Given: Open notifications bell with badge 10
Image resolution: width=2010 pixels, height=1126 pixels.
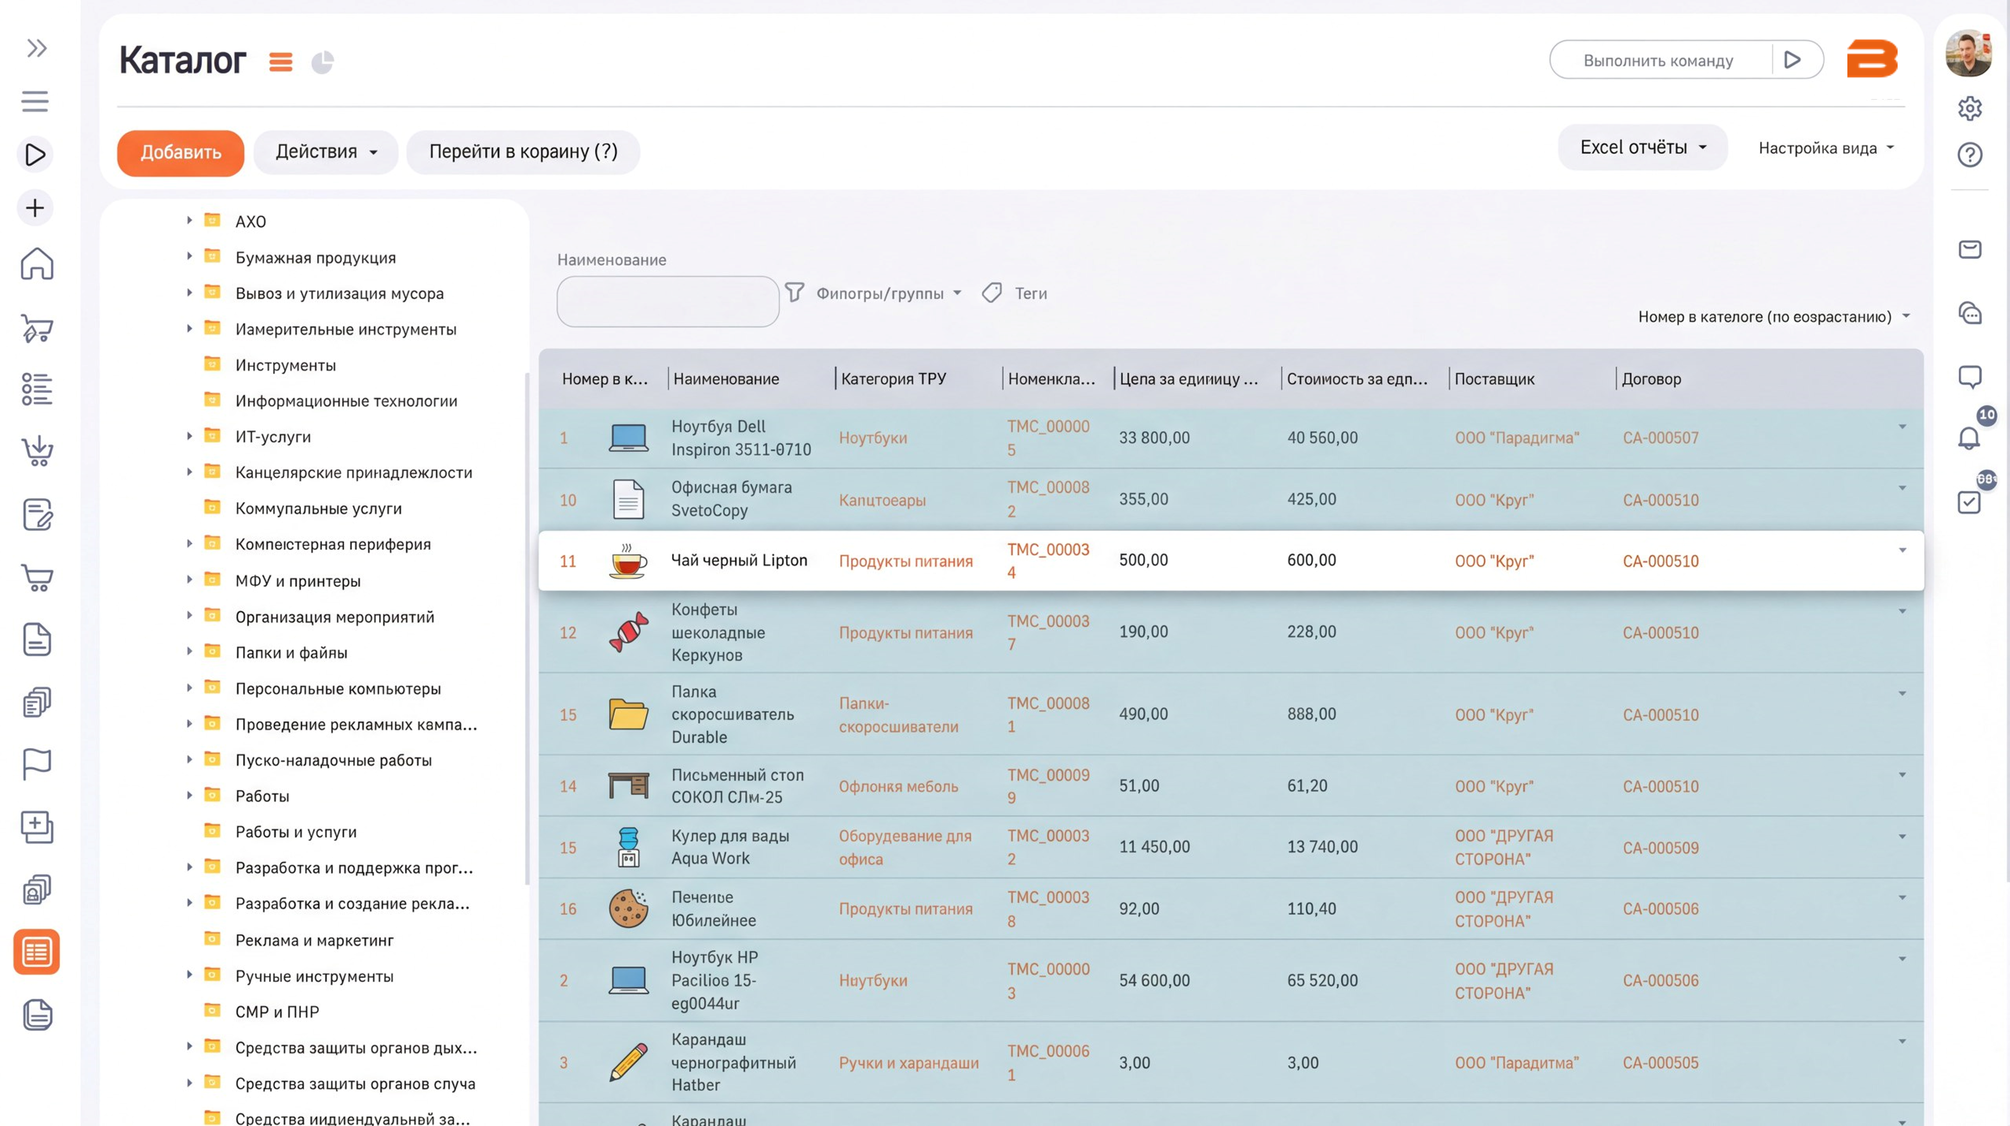Looking at the screenshot, I should pyautogui.click(x=1969, y=439).
